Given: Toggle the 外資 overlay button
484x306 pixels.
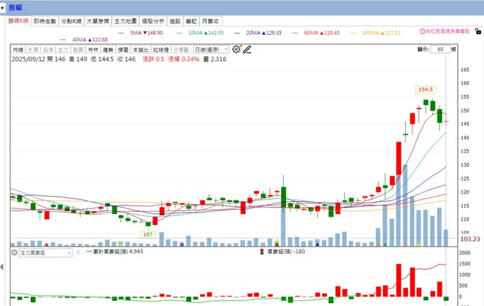Looking at the screenshot, I should point(33,50).
